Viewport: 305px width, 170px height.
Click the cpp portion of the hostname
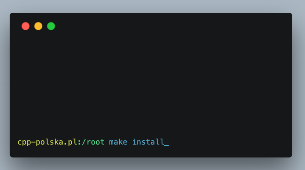(x=24, y=143)
